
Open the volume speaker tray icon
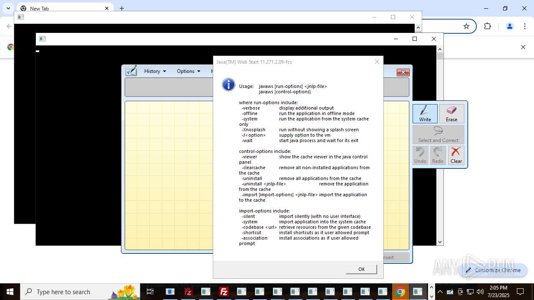coord(480,292)
